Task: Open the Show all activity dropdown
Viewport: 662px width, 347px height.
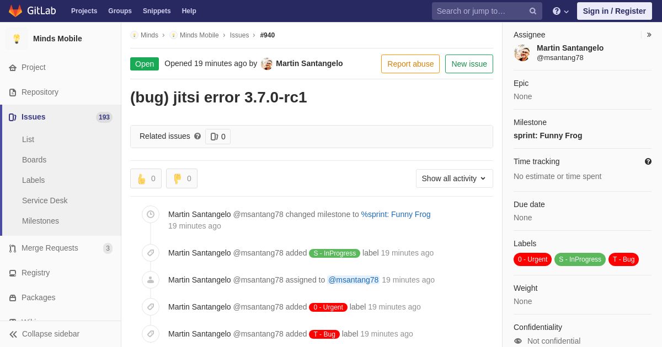Action: tap(454, 178)
